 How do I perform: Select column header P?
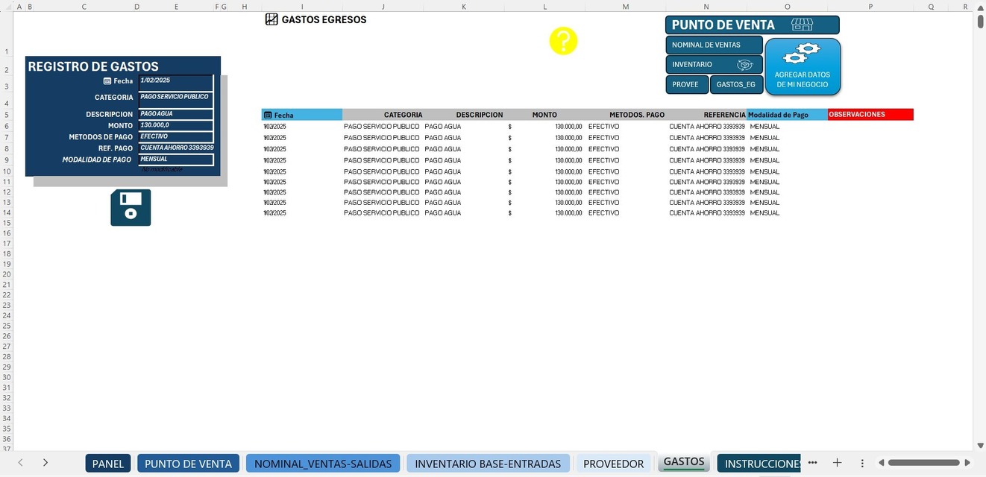(870, 7)
